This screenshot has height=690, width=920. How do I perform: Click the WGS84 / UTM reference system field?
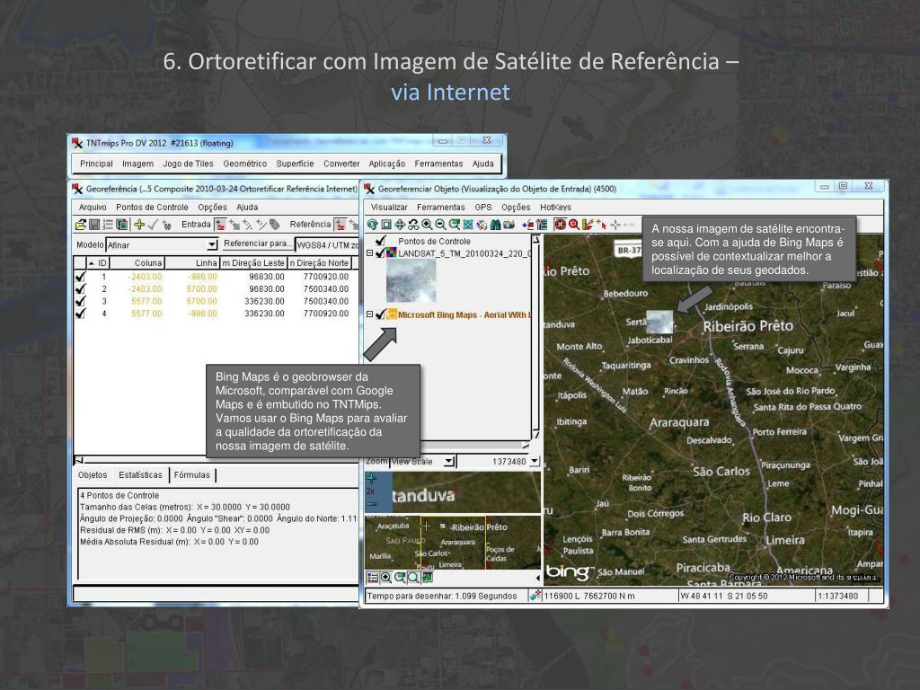[327, 245]
